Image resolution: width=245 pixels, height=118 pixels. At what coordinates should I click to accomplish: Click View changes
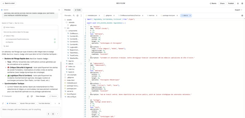point(40,96)
